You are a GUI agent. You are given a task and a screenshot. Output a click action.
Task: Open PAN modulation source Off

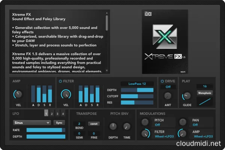click(x=195, y=125)
